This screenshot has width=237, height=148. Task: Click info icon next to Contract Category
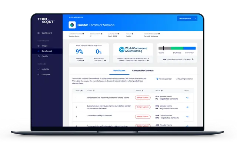tap(159, 34)
